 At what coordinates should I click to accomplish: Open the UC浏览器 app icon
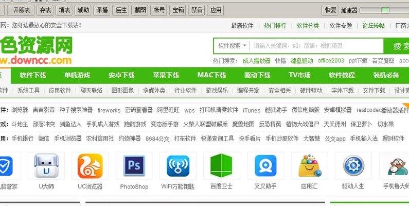pyautogui.click(x=90, y=166)
